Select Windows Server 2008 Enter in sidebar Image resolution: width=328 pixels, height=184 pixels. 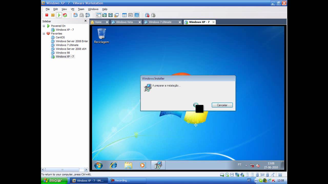72,41
